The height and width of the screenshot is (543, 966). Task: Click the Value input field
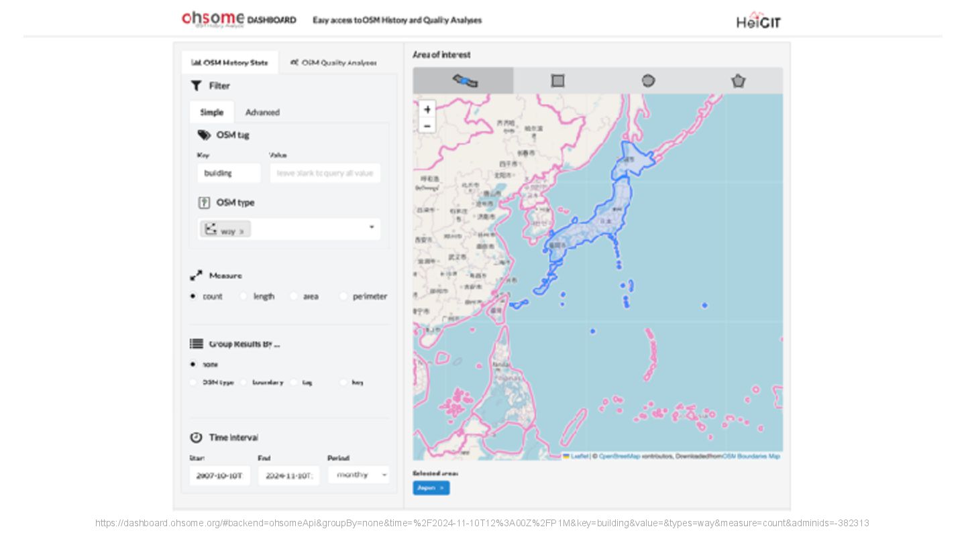[325, 173]
